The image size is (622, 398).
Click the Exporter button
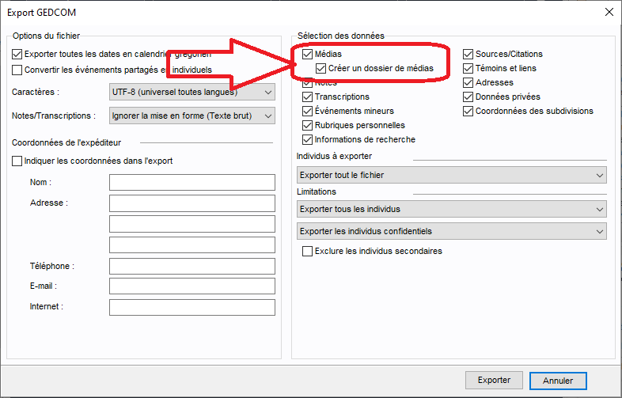pos(494,381)
